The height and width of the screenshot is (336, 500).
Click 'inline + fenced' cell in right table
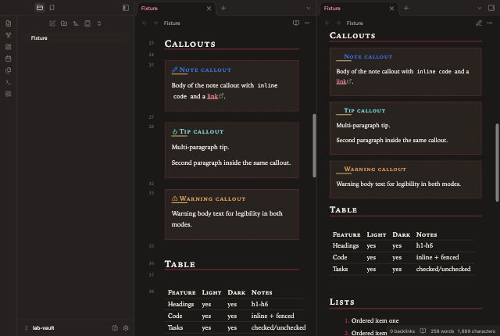tap(437, 257)
